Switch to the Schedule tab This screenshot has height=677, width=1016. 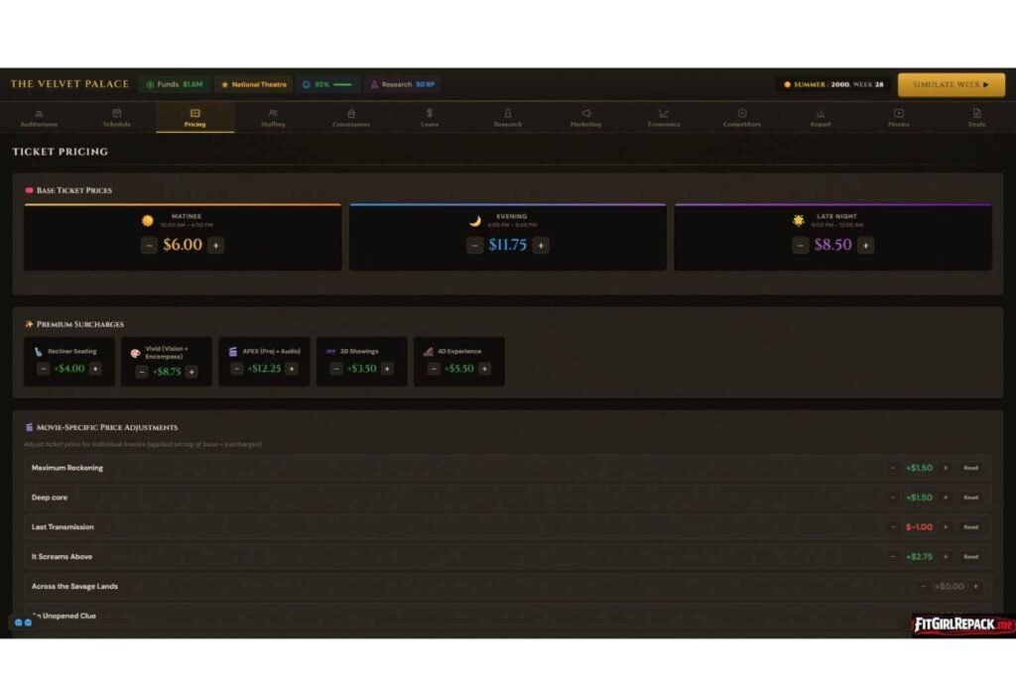117,118
